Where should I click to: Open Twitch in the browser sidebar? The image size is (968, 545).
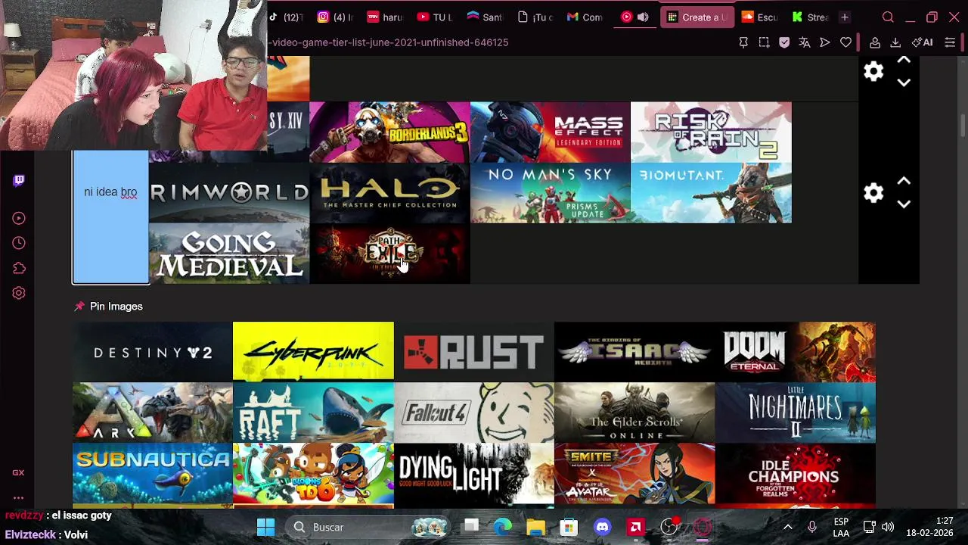click(x=19, y=180)
